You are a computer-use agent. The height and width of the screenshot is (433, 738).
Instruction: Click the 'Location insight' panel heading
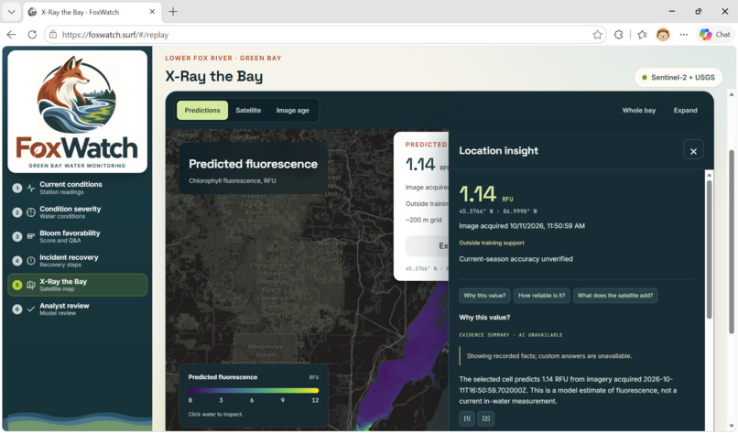click(x=498, y=151)
